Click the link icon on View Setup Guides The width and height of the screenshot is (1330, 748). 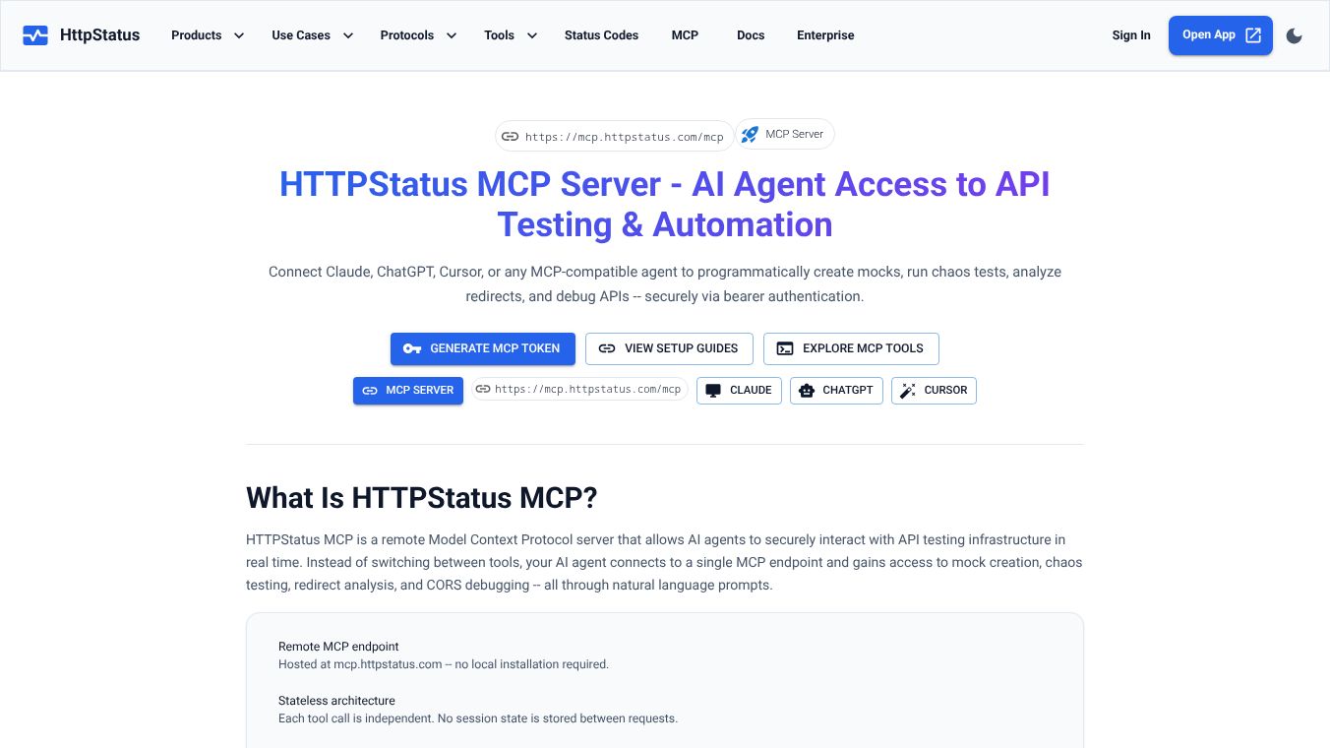pos(607,348)
